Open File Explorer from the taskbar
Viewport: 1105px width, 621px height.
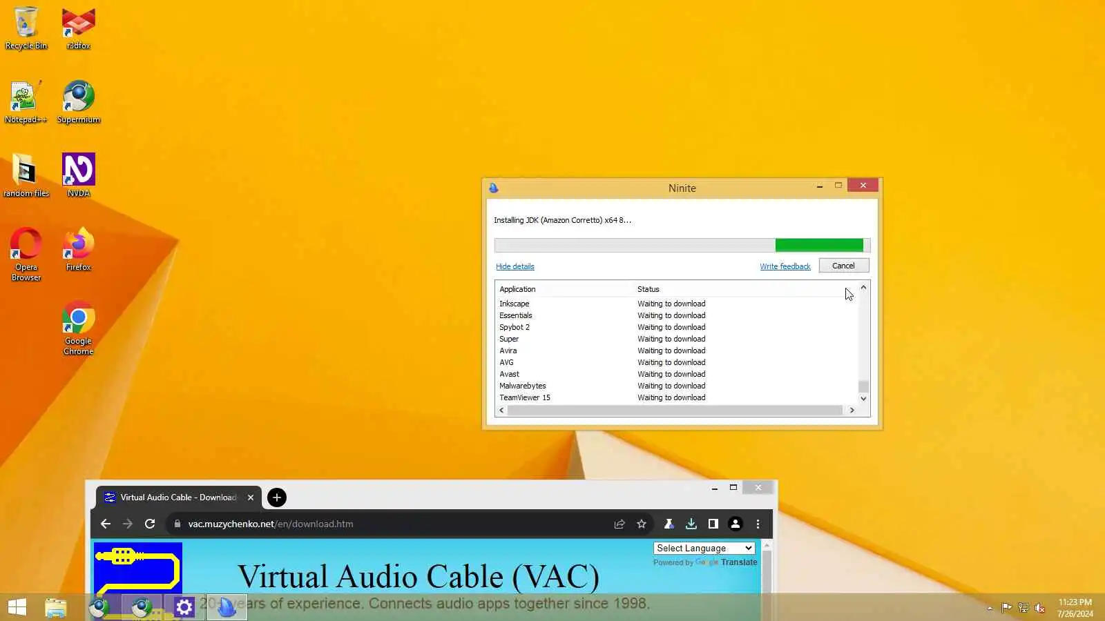pyautogui.click(x=56, y=607)
